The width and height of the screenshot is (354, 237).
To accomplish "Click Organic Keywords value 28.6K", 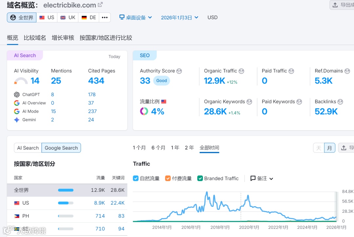I will [x=215, y=111].
